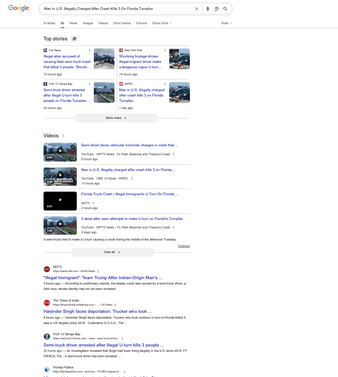
Task: Submit search with magnifying glass icon
Action: point(225,9)
